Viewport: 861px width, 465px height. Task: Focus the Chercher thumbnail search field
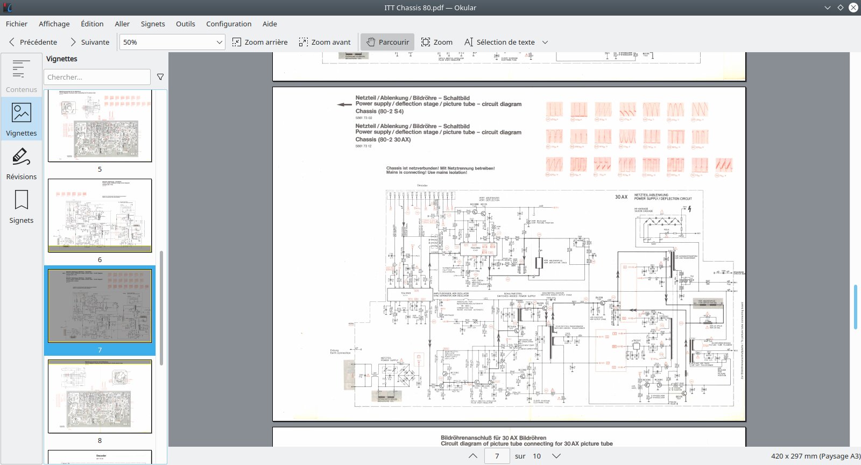pos(97,77)
